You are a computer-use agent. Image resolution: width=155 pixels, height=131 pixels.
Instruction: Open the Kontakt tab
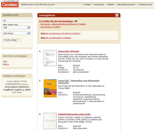87,5
